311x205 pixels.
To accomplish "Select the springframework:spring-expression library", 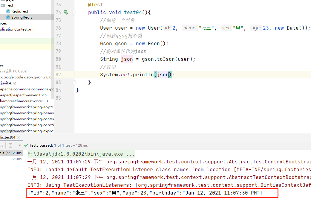I will click(27, 131).
